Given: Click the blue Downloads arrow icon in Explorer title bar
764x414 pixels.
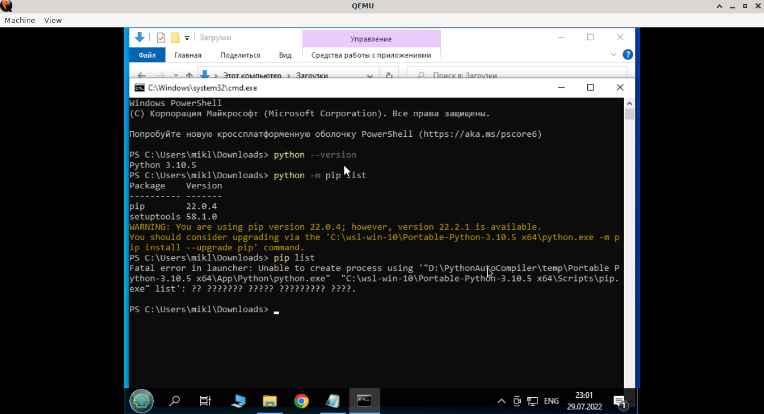Looking at the screenshot, I should click(140, 37).
